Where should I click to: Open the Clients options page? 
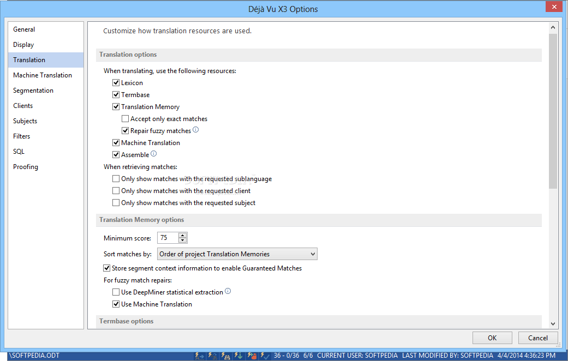click(x=46, y=105)
